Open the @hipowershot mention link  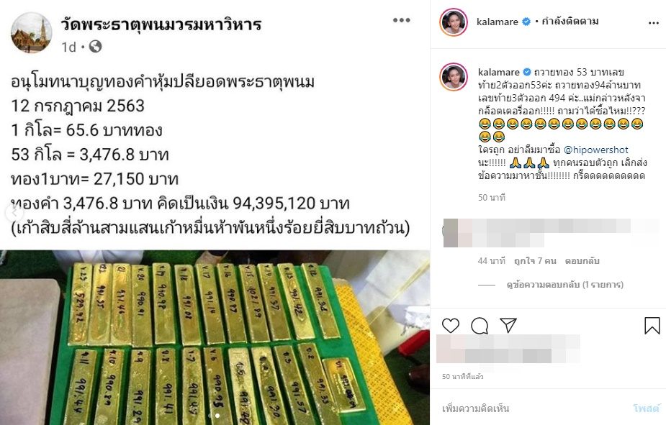tap(595, 150)
